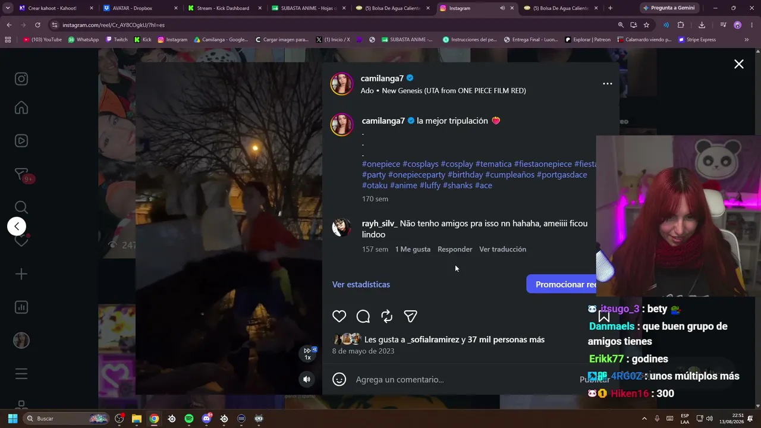
Task: Mute or unmute the reel audio
Action: click(x=307, y=379)
